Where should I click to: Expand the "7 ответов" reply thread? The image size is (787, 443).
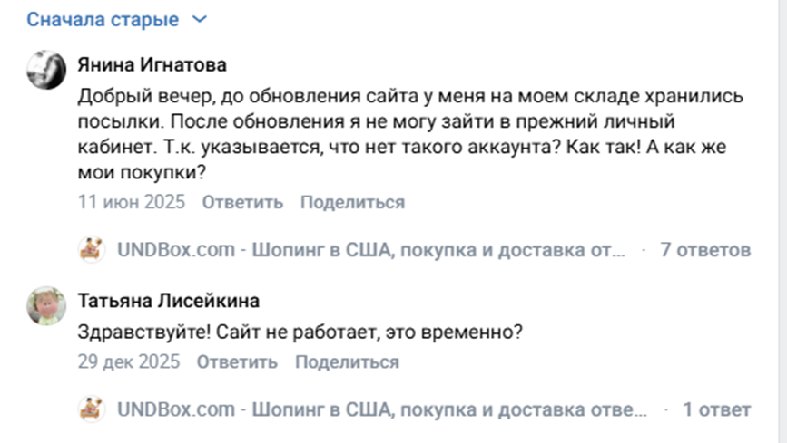[705, 249]
